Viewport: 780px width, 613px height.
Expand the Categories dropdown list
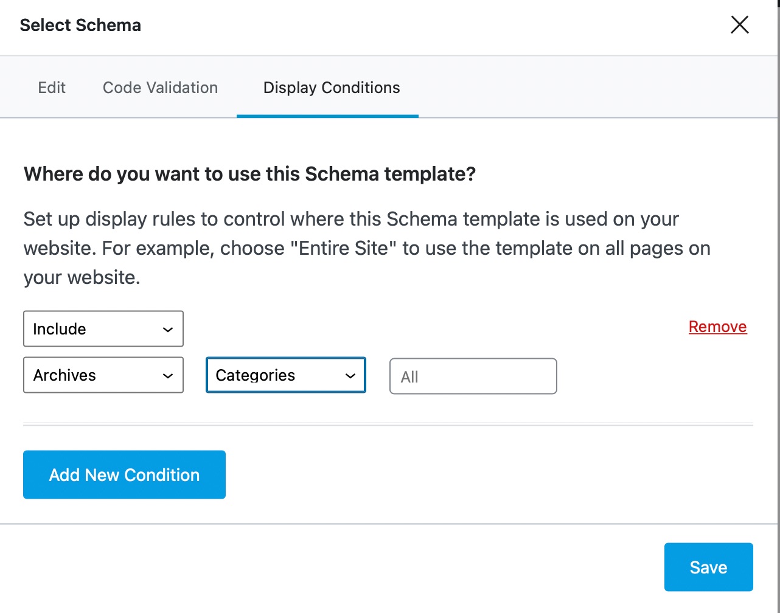coord(285,375)
